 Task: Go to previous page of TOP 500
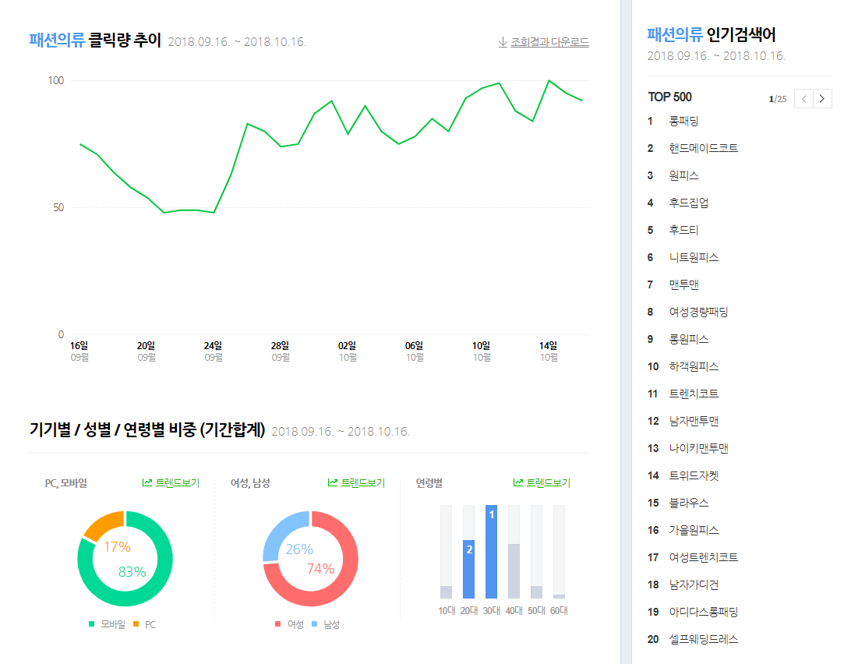(803, 98)
